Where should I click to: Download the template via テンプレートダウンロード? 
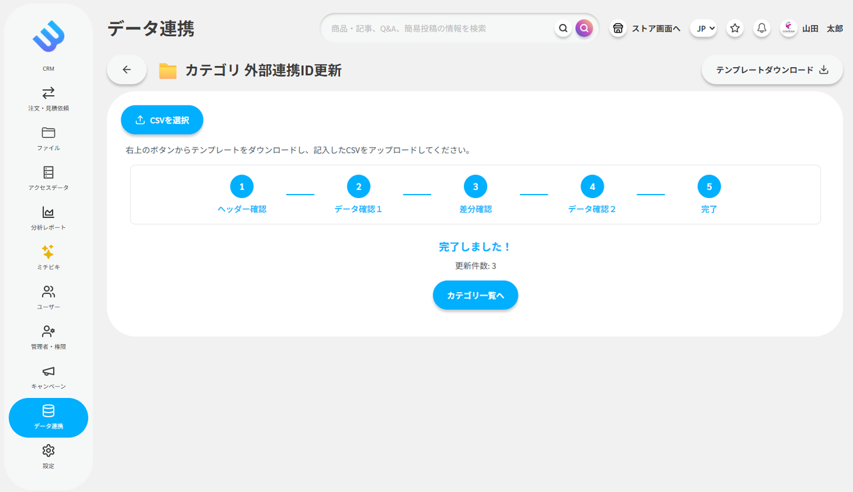[x=771, y=69]
